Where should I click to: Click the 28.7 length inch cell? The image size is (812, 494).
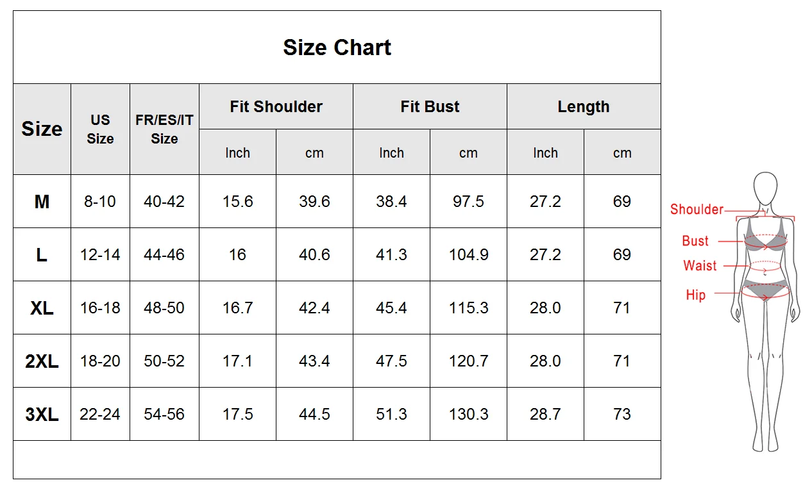545,415
